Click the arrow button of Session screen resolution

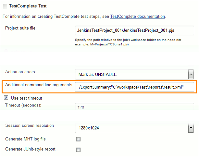tap(191, 128)
